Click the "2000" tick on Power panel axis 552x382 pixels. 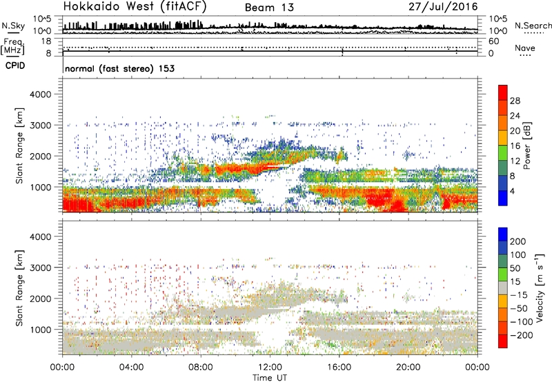(41, 156)
